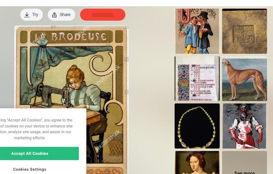
Task: Click the Share button label
Action: pos(65,15)
